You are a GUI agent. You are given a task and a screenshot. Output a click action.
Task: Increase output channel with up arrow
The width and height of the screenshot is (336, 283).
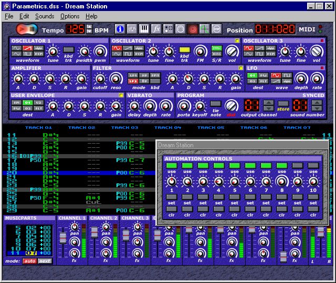point(268,103)
